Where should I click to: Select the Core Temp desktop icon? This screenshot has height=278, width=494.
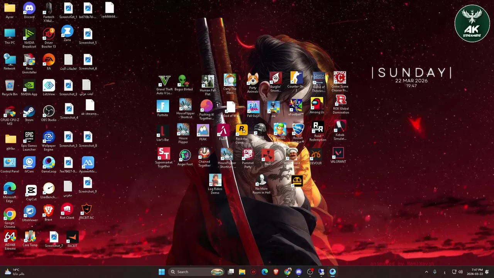coord(30,239)
